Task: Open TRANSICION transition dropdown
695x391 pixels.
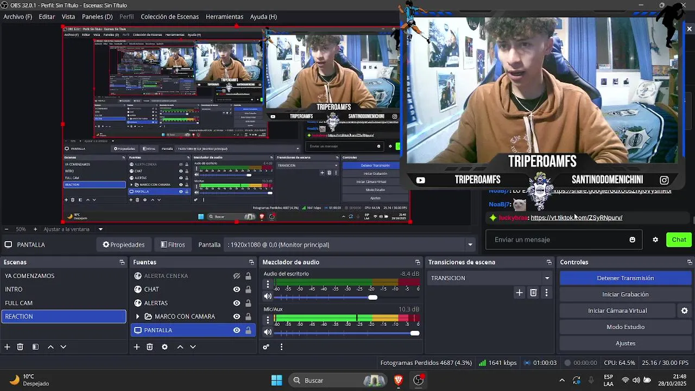Action: (x=490, y=278)
